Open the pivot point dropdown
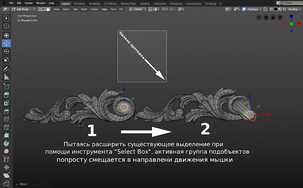 tap(181, 9)
